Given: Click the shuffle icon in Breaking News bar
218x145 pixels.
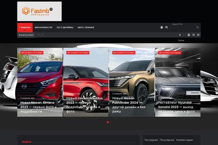Looking at the screenshot, I should click(x=193, y=35).
